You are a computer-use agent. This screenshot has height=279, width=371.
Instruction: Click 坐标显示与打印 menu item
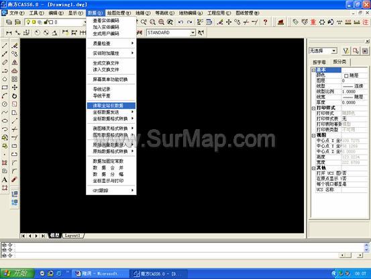tap(111, 181)
